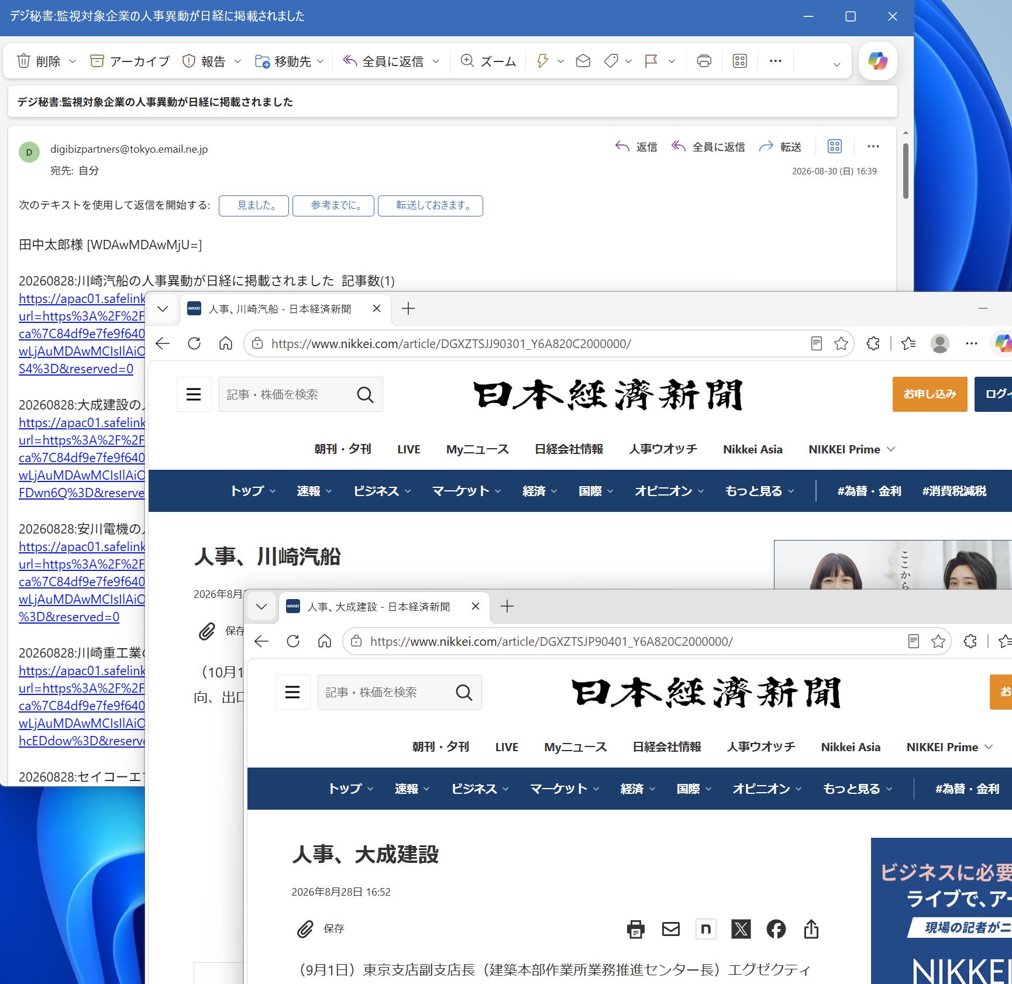Screen dimensions: 1012x984
Task: Click the categorize tag icon
Action: [611, 61]
